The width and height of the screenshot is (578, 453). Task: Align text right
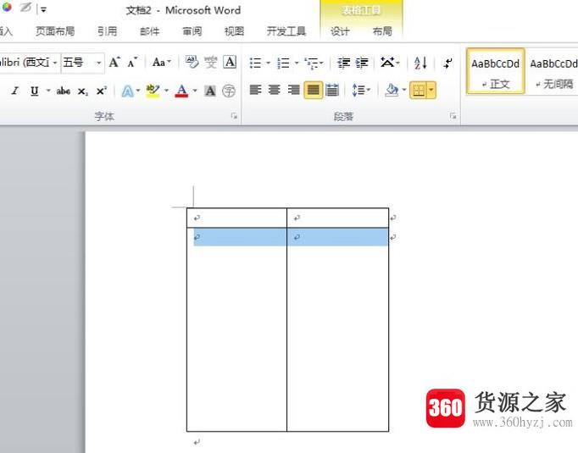click(293, 90)
